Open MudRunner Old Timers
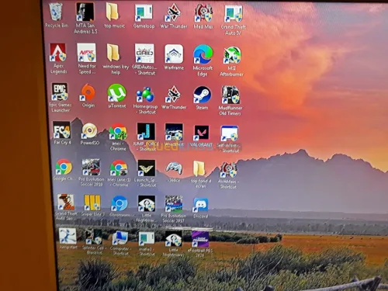This screenshot has width=388, height=291. pos(230,95)
